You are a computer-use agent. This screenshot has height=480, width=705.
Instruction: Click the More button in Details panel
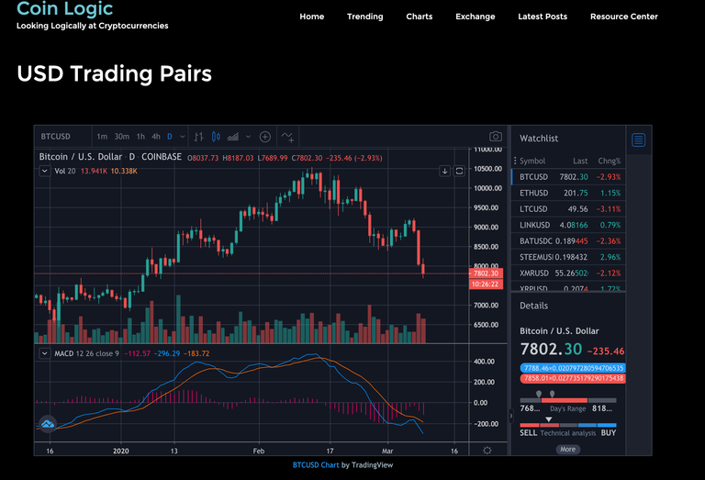(568, 449)
